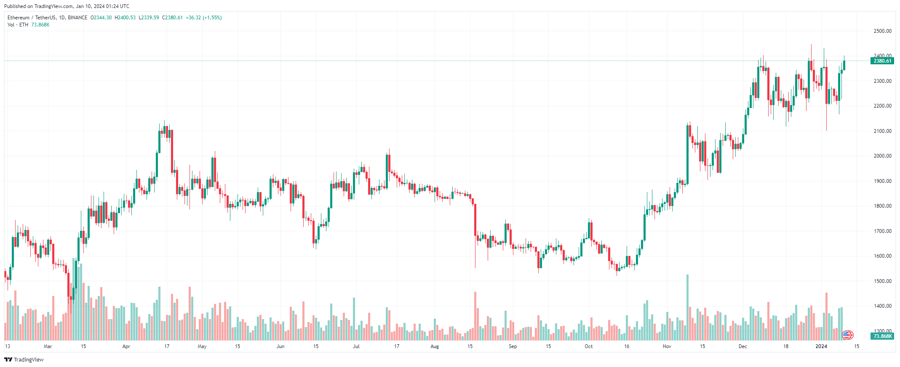Click the close value C2380.61
The width and height of the screenshot is (900, 367).
point(172,18)
